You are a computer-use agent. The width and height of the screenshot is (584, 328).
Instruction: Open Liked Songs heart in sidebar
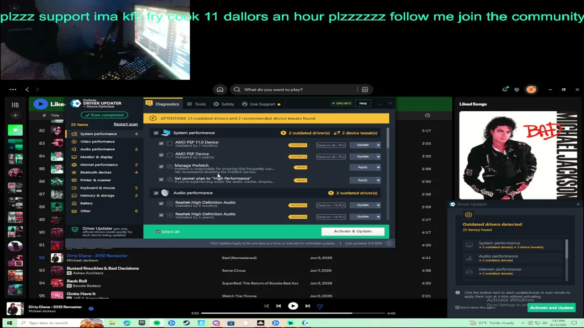click(x=15, y=131)
